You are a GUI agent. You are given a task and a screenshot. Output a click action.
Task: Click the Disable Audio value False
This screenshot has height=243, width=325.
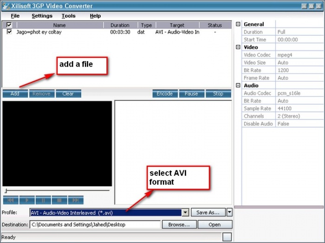point(283,124)
